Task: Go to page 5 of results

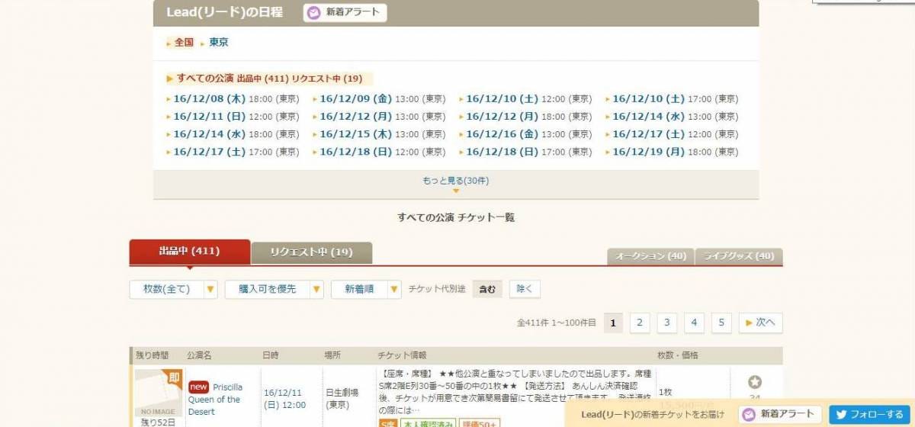Action: (721, 323)
